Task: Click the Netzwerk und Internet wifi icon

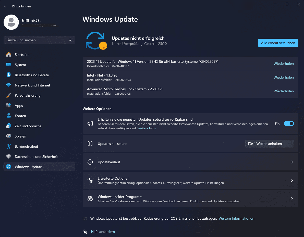Action: point(9,85)
